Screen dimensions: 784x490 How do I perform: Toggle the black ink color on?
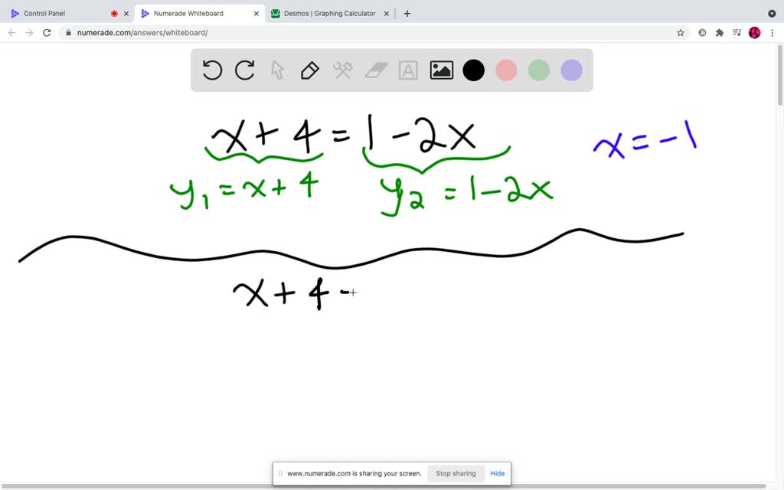pyautogui.click(x=473, y=70)
